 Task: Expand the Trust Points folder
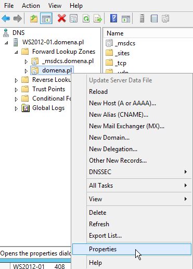click(16, 90)
